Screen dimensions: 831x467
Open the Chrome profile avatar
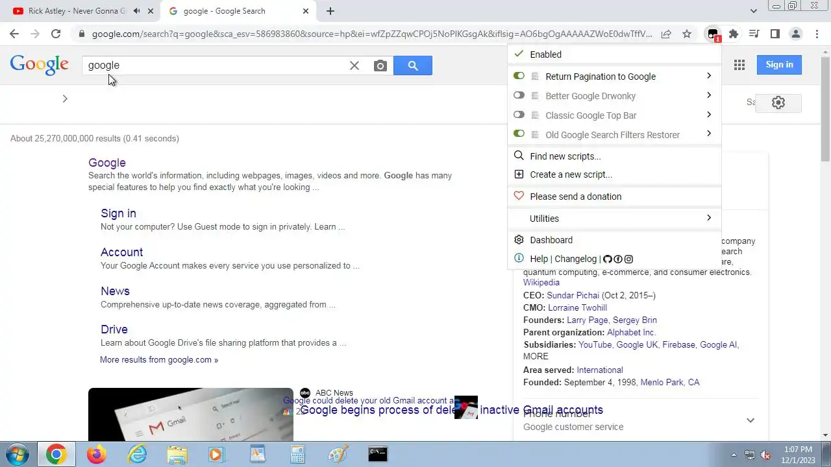(x=796, y=34)
